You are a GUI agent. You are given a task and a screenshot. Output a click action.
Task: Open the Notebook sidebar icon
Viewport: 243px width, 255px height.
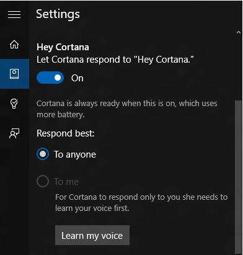tap(14, 74)
